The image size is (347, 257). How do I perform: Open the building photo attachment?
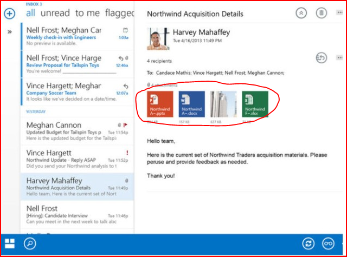(x=223, y=104)
